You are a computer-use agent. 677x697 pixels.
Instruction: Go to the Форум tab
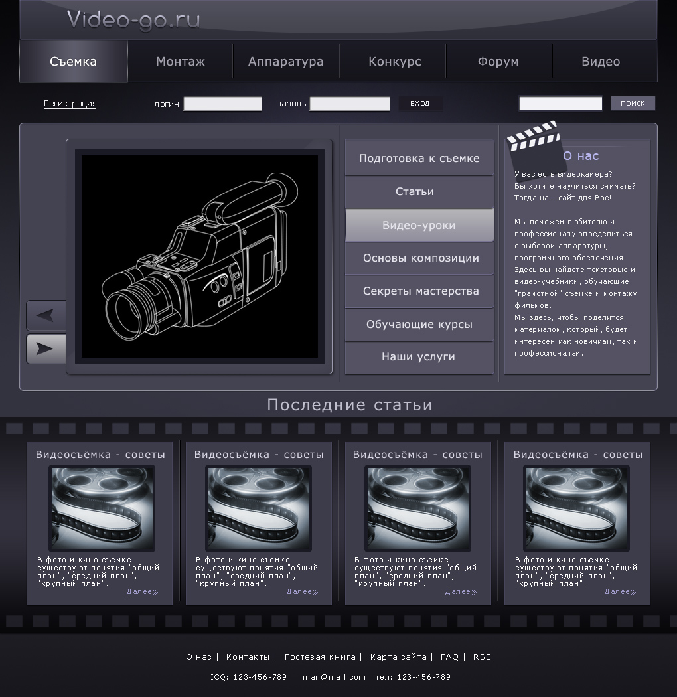[x=498, y=62]
